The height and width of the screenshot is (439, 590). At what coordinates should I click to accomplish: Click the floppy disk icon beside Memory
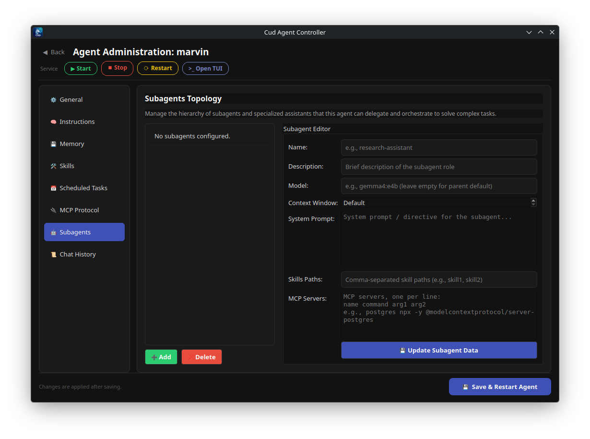pos(53,144)
